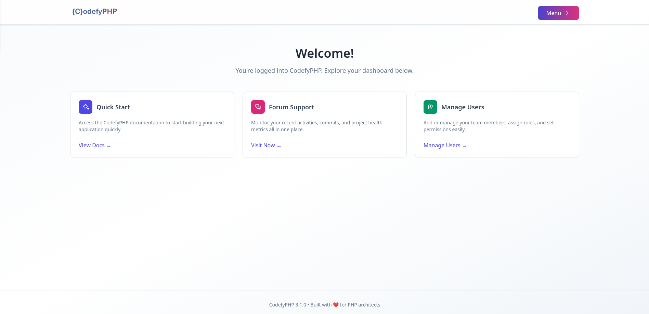649x314 pixels.
Task: Open the Manage Users link text
Action: [x=442, y=145]
